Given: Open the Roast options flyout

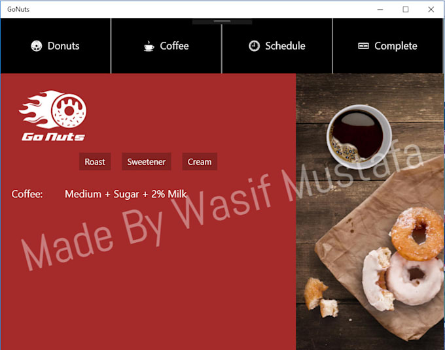Looking at the screenshot, I should pos(95,162).
